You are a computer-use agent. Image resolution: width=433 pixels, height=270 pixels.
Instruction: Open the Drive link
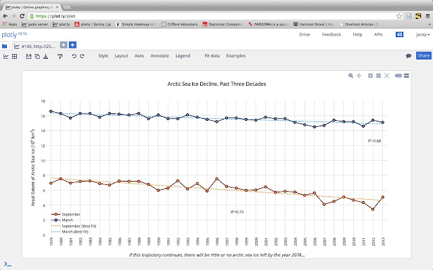304,34
